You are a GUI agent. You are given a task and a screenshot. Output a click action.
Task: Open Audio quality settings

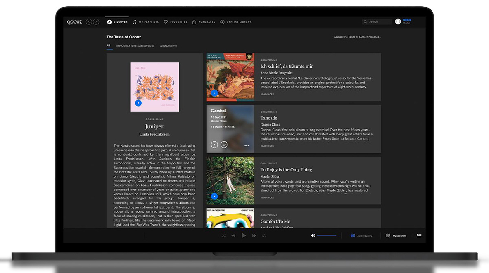coord(361,235)
